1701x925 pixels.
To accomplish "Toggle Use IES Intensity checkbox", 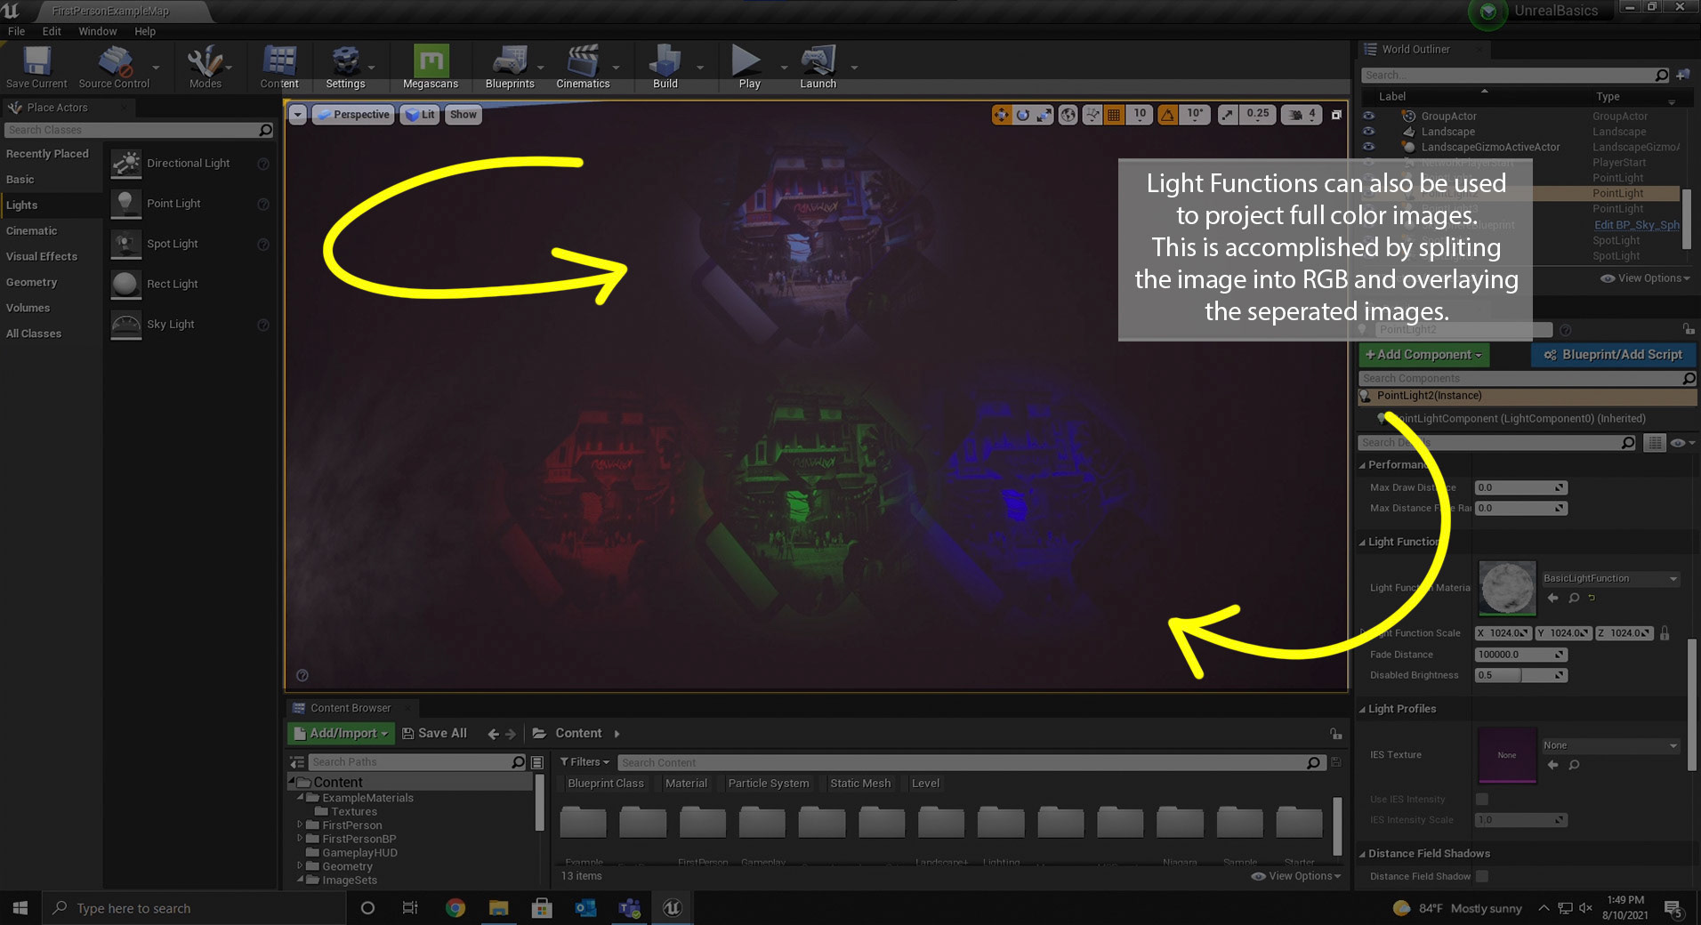I will (1482, 799).
